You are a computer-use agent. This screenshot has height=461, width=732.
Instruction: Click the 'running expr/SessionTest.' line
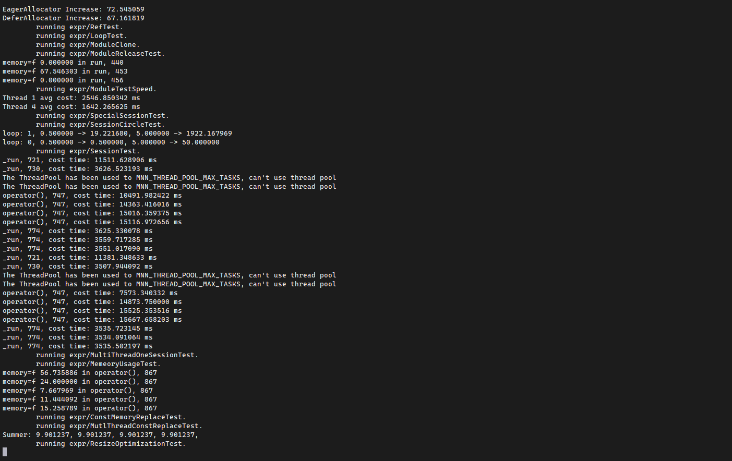(x=88, y=151)
